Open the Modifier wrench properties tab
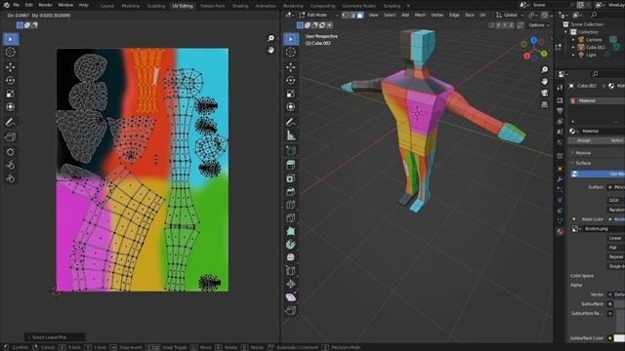 [560, 179]
